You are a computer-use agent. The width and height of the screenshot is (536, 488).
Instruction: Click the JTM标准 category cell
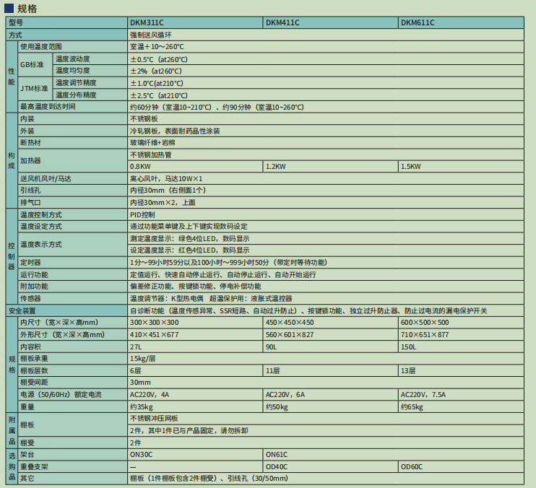point(35,89)
